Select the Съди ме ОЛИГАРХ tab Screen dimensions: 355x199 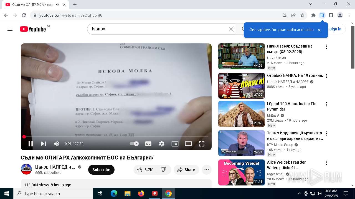[x=36, y=5]
